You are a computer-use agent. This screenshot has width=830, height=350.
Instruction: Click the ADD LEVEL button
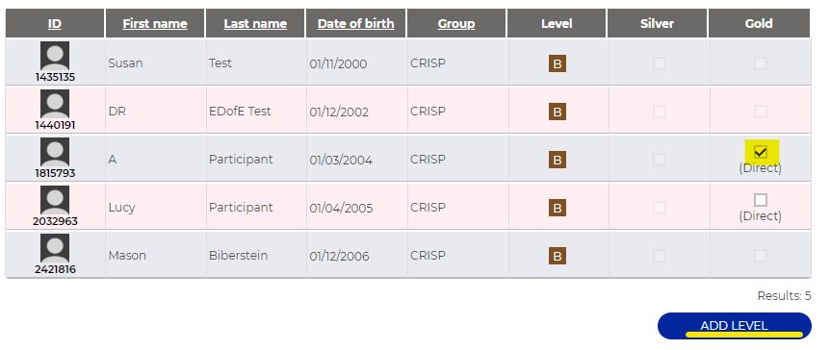[x=734, y=326]
